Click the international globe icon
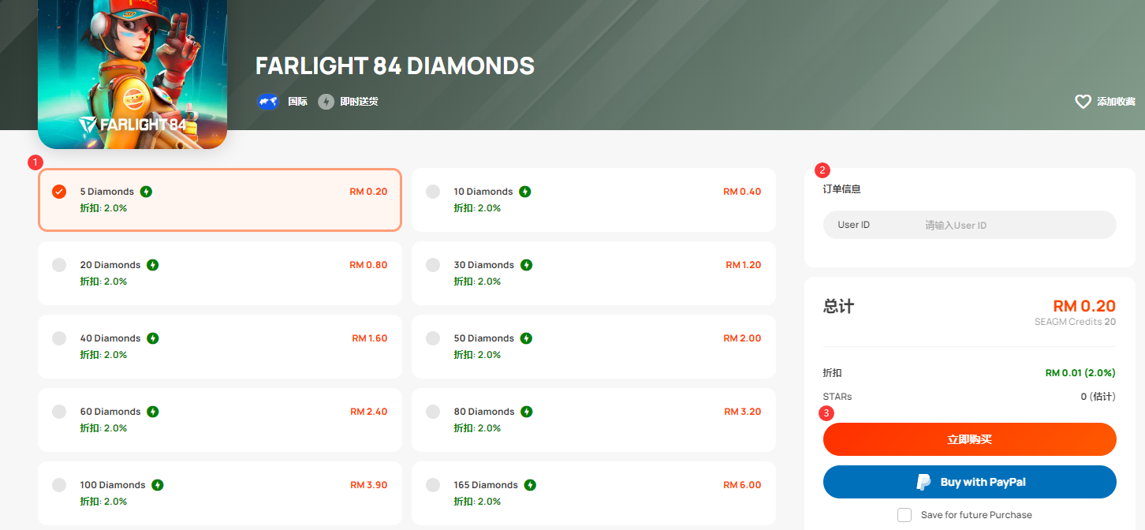 click(x=268, y=102)
